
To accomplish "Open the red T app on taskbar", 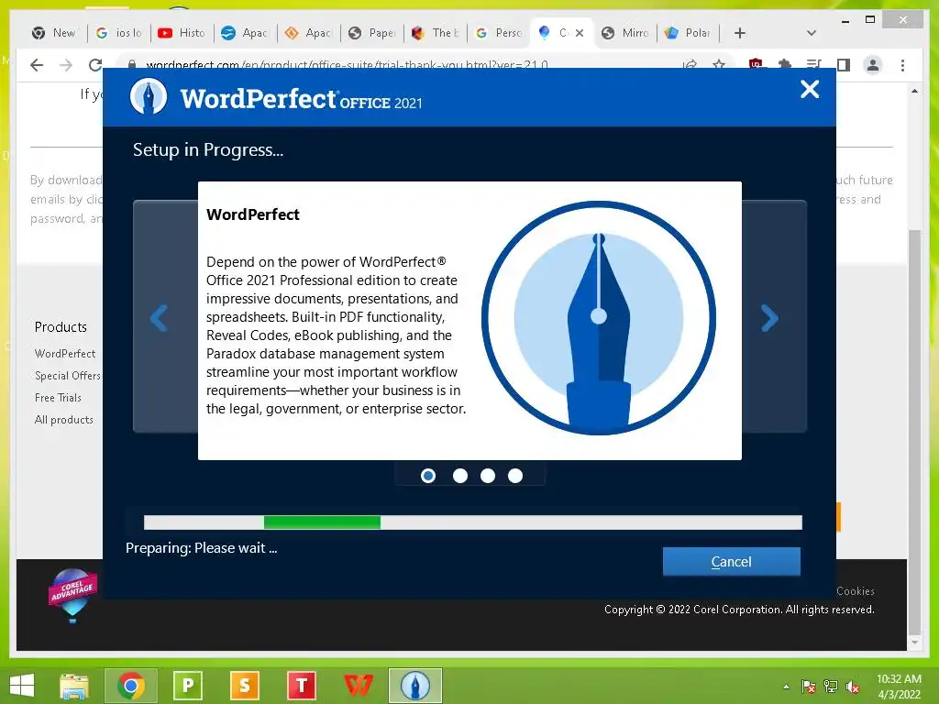I will click(x=301, y=686).
